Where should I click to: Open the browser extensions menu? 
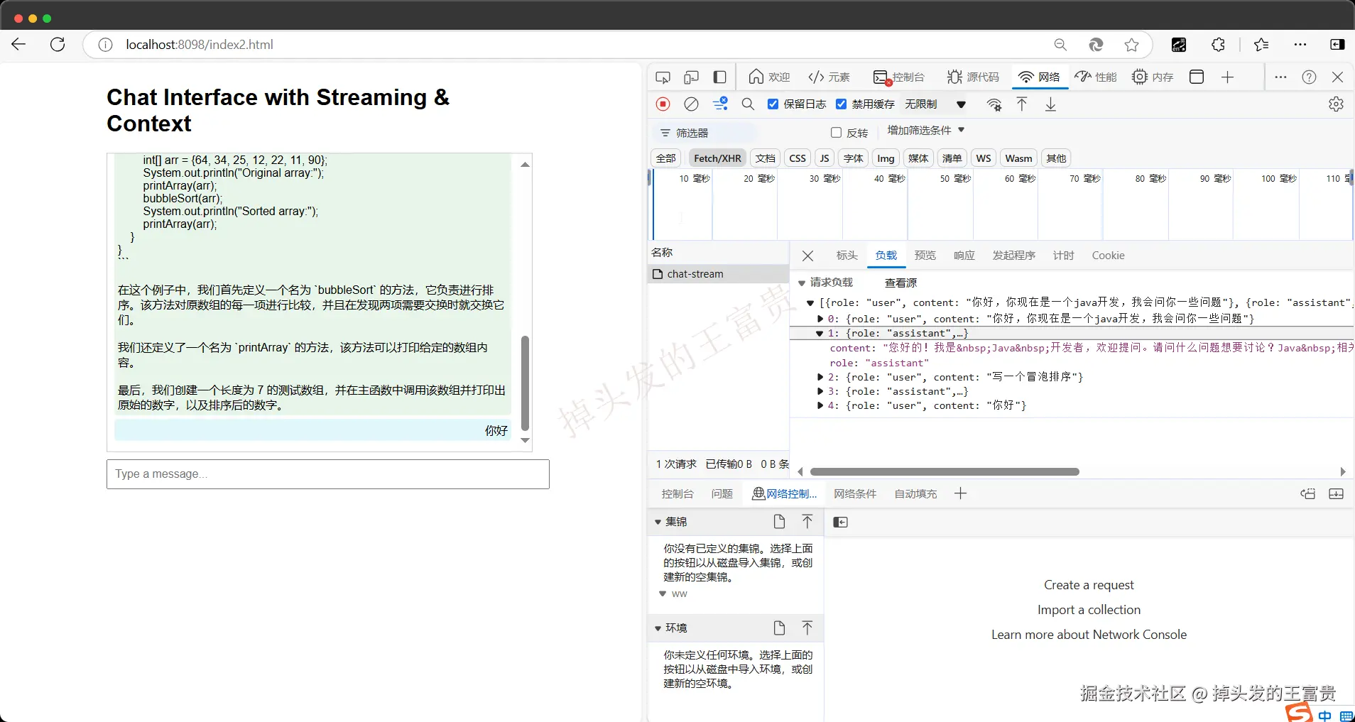[x=1219, y=45]
